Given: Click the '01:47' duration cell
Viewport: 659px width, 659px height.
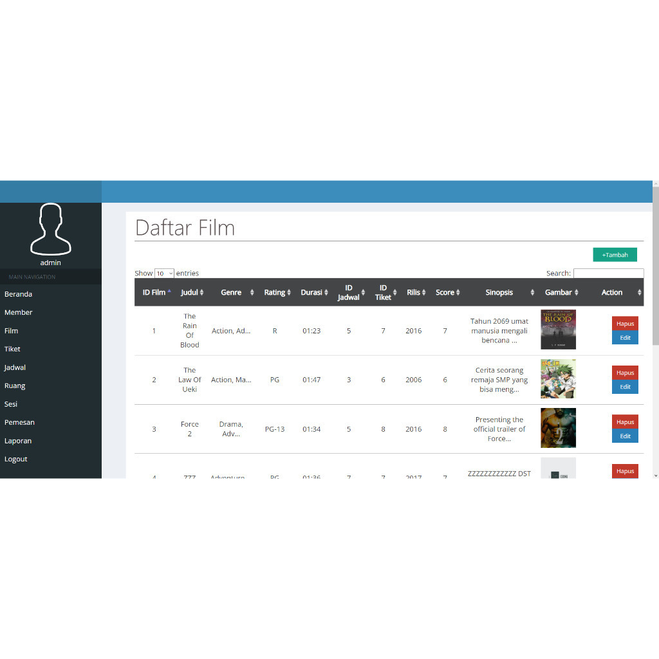Looking at the screenshot, I should [312, 380].
